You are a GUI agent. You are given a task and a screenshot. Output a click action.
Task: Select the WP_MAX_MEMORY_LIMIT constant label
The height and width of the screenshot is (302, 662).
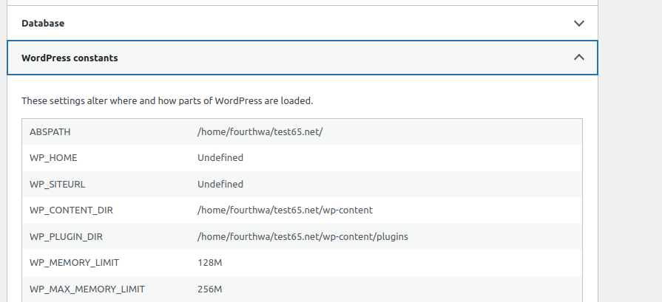(87, 289)
